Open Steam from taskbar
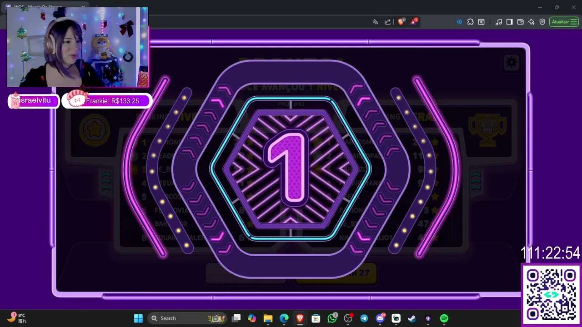This screenshot has width=582, height=327. [412, 318]
